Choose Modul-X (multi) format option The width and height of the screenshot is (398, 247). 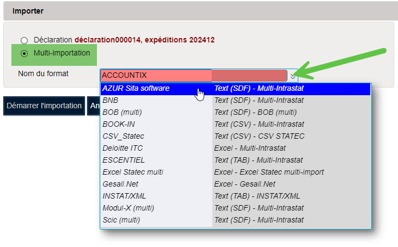pos(235,208)
